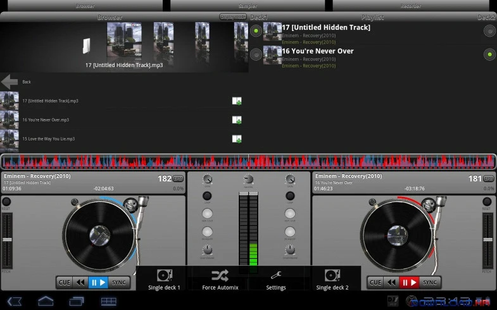Open Single deck 1 view

[164, 279]
